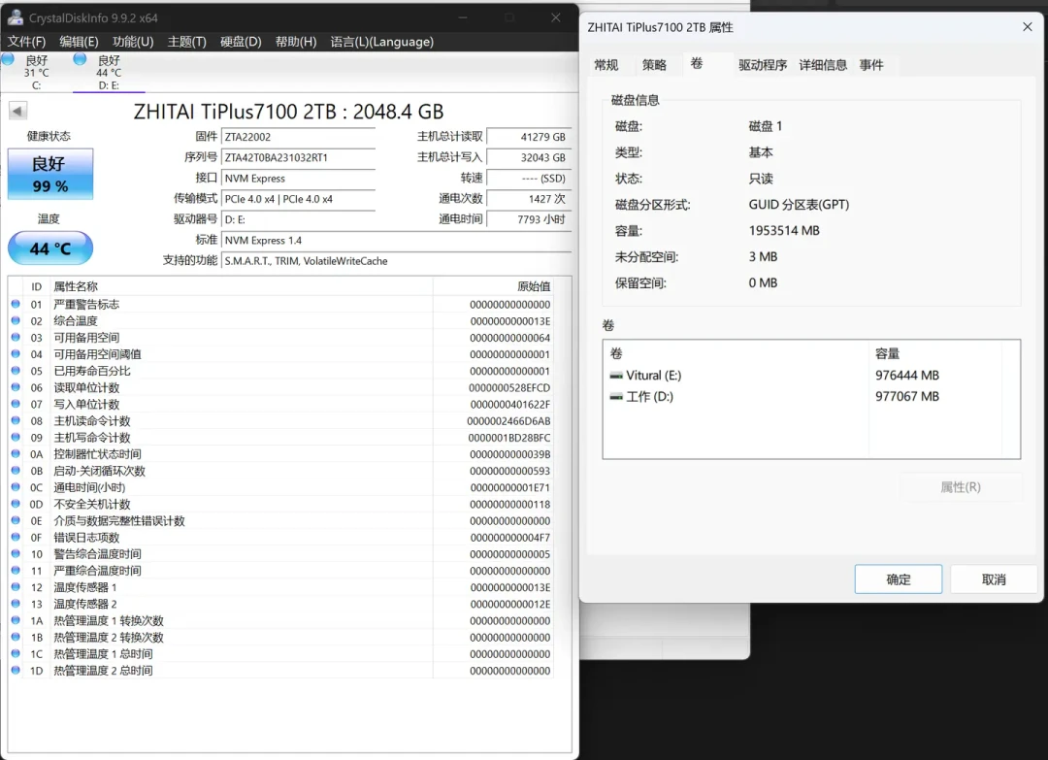This screenshot has height=760, width=1048.
Task: Click status dot for attribute 02 综合温度
Action: [x=16, y=321]
